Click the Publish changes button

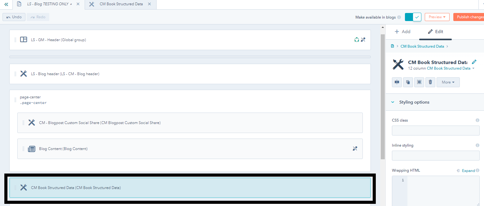[469, 17]
